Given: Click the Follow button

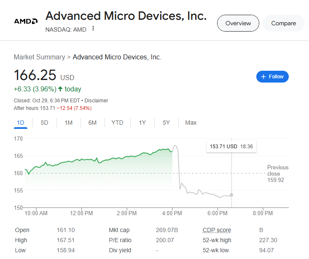Looking at the screenshot, I should point(272,77).
